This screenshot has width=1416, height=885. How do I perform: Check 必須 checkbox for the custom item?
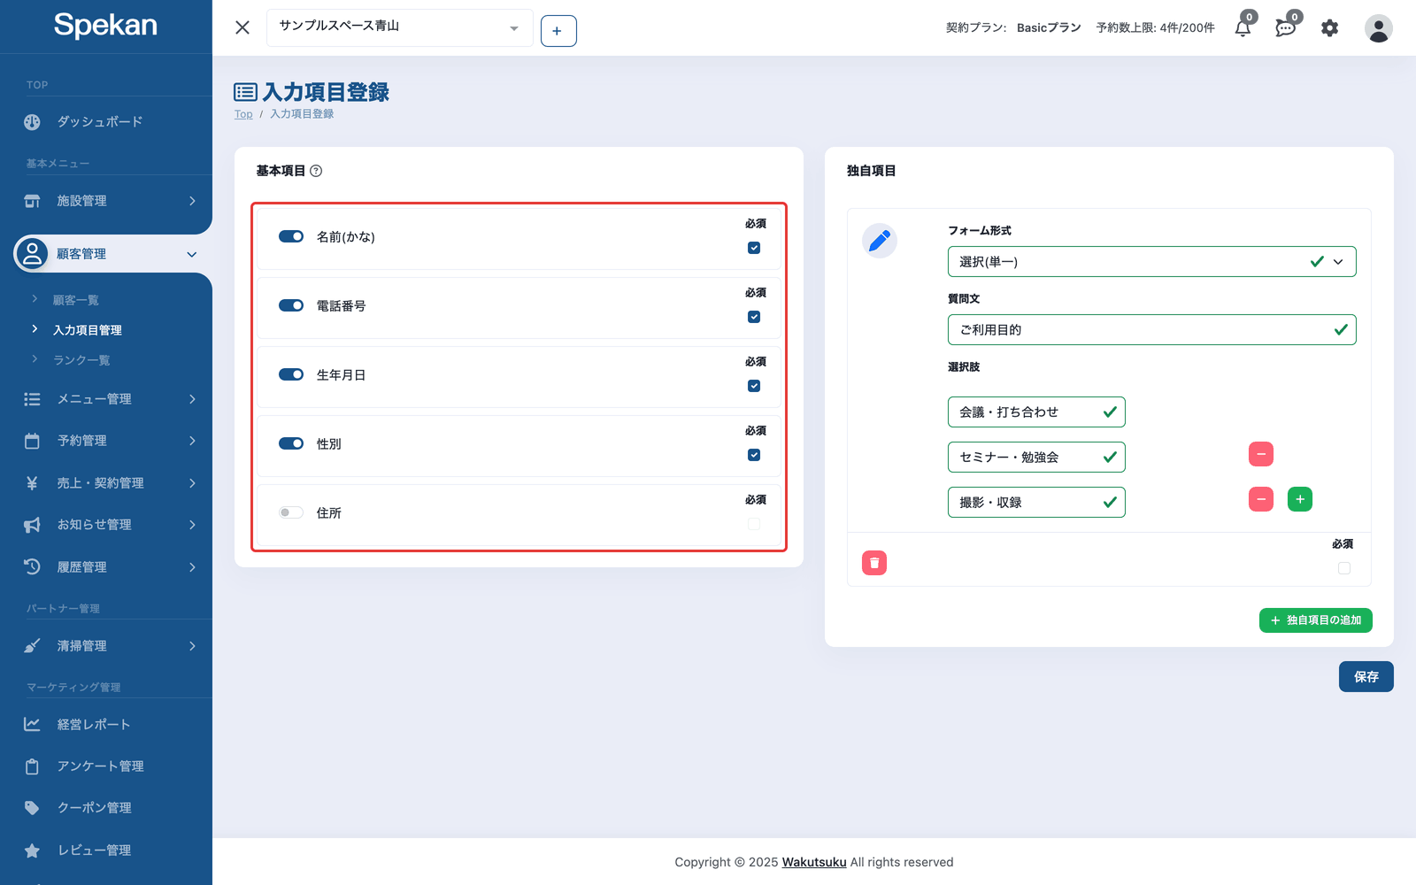coord(1344,568)
